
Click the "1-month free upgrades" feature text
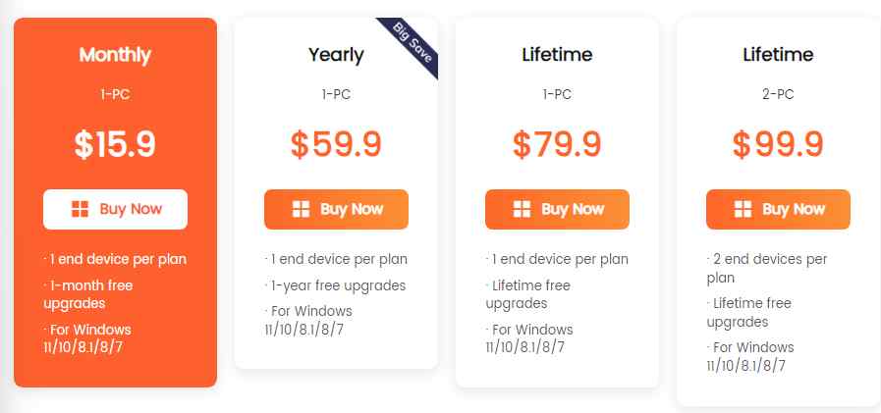coord(88,294)
